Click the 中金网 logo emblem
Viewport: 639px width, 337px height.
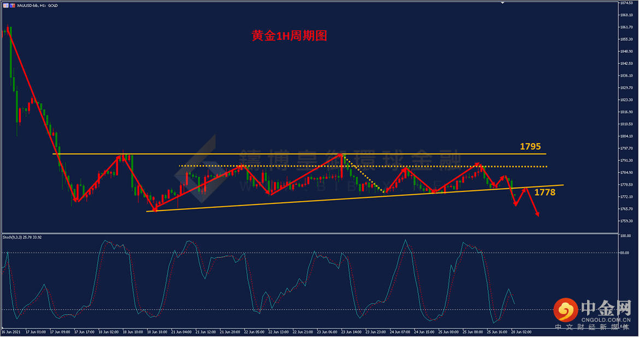pyautogui.click(x=566, y=310)
